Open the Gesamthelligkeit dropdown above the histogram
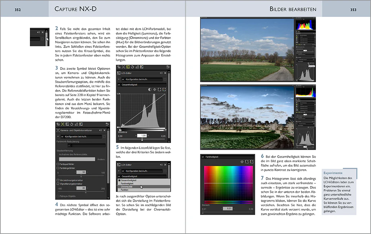 tap(142, 85)
